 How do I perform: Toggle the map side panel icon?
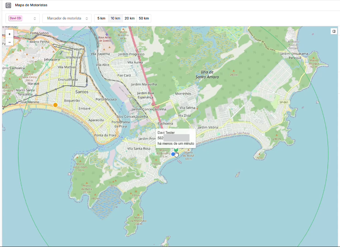pyautogui.click(x=334, y=31)
